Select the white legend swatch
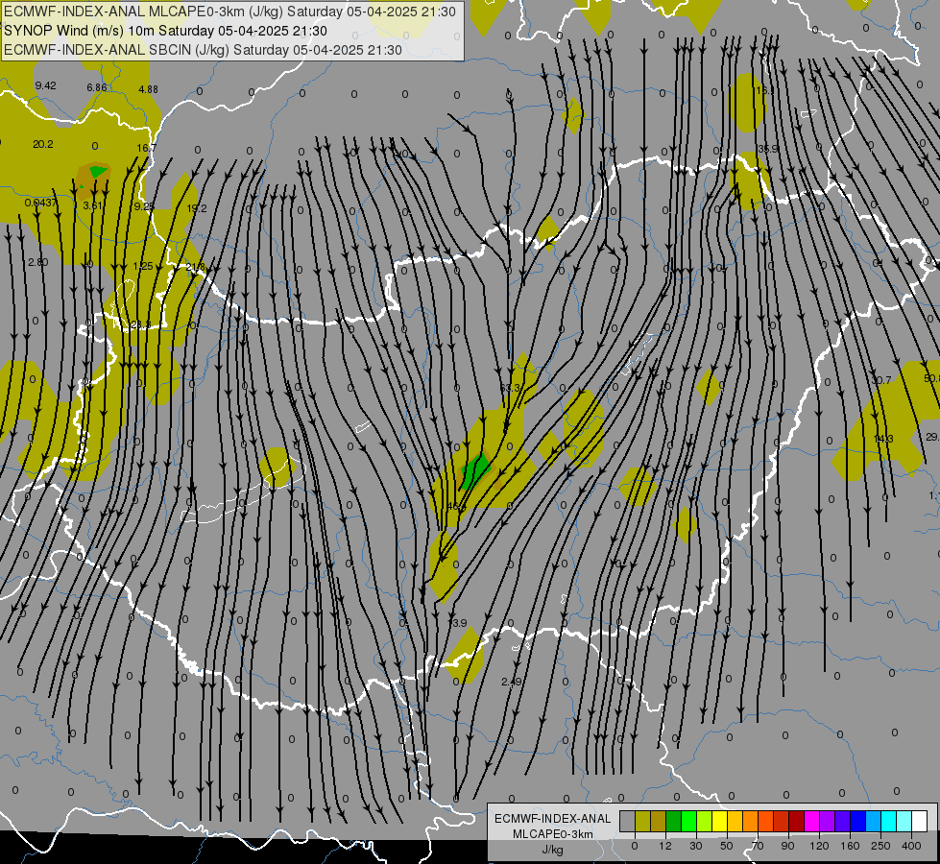The height and width of the screenshot is (864, 940). click(x=919, y=821)
